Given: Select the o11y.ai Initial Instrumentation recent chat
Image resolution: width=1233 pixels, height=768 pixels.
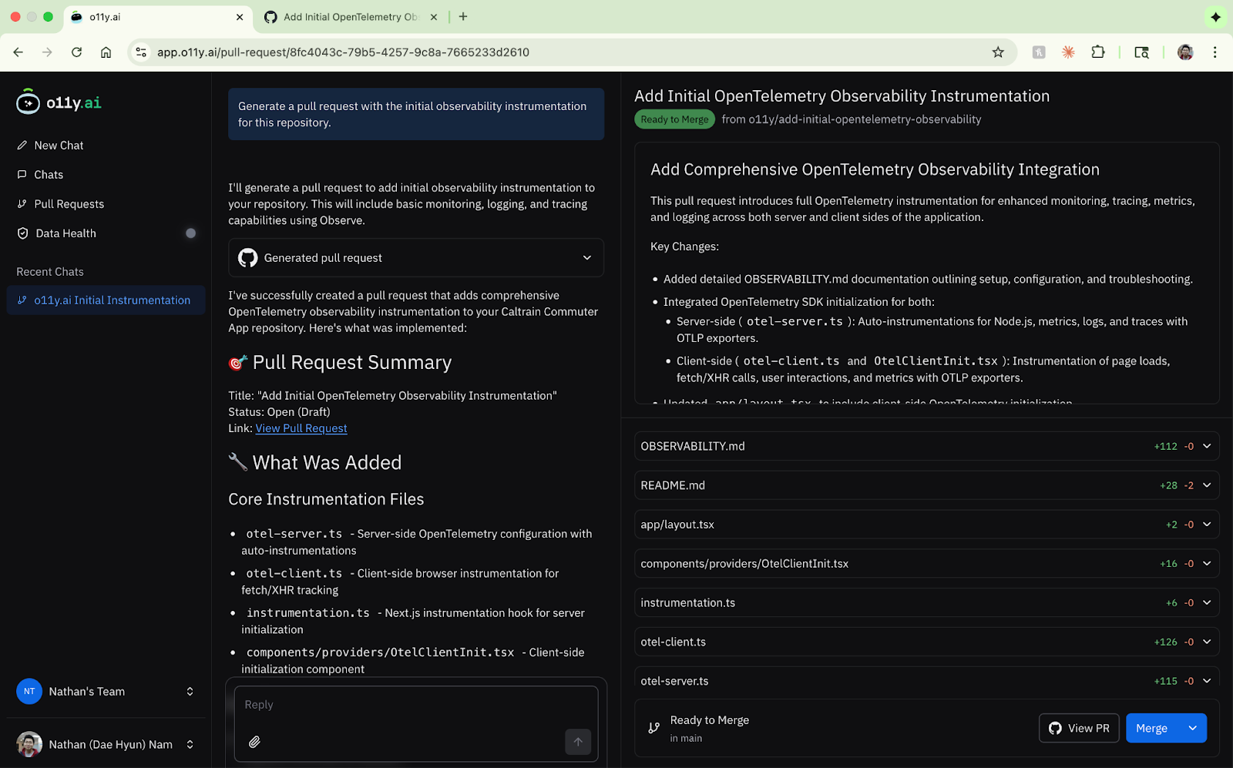Looking at the screenshot, I should [x=106, y=300].
